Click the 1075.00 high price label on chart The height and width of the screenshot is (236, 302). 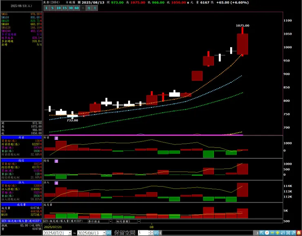[x=242, y=26]
